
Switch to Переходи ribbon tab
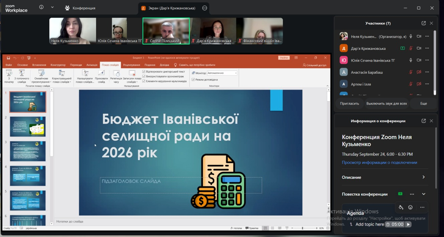pos(76,65)
